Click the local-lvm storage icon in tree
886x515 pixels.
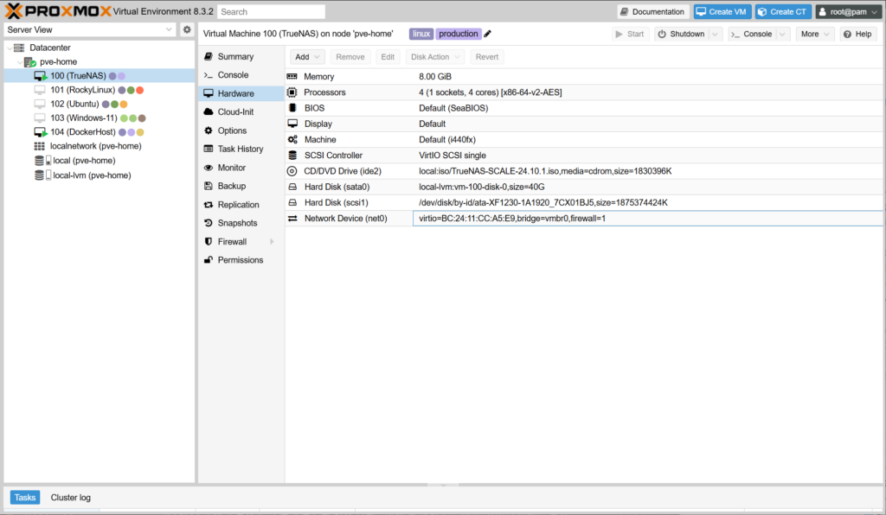tap(41, 175)
